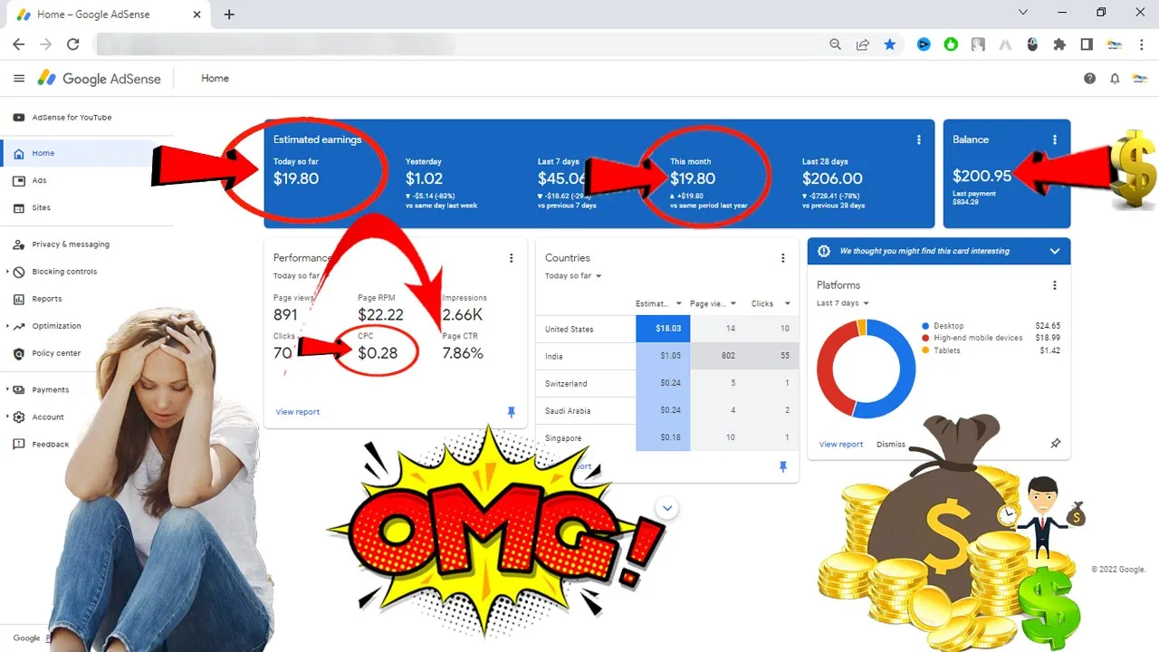Viewport: 1159px width, 652px height.
Task: Reload the AdSense page
Action: [73, 44]
